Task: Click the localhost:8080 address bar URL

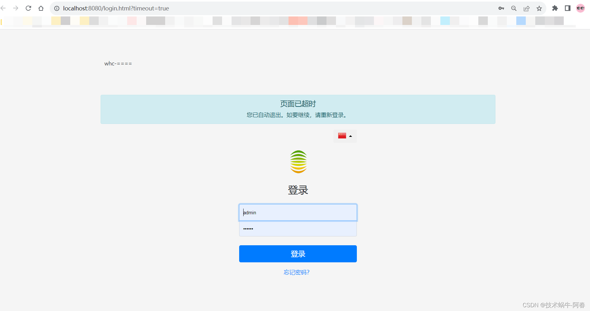Action: [x=116, y=9]
